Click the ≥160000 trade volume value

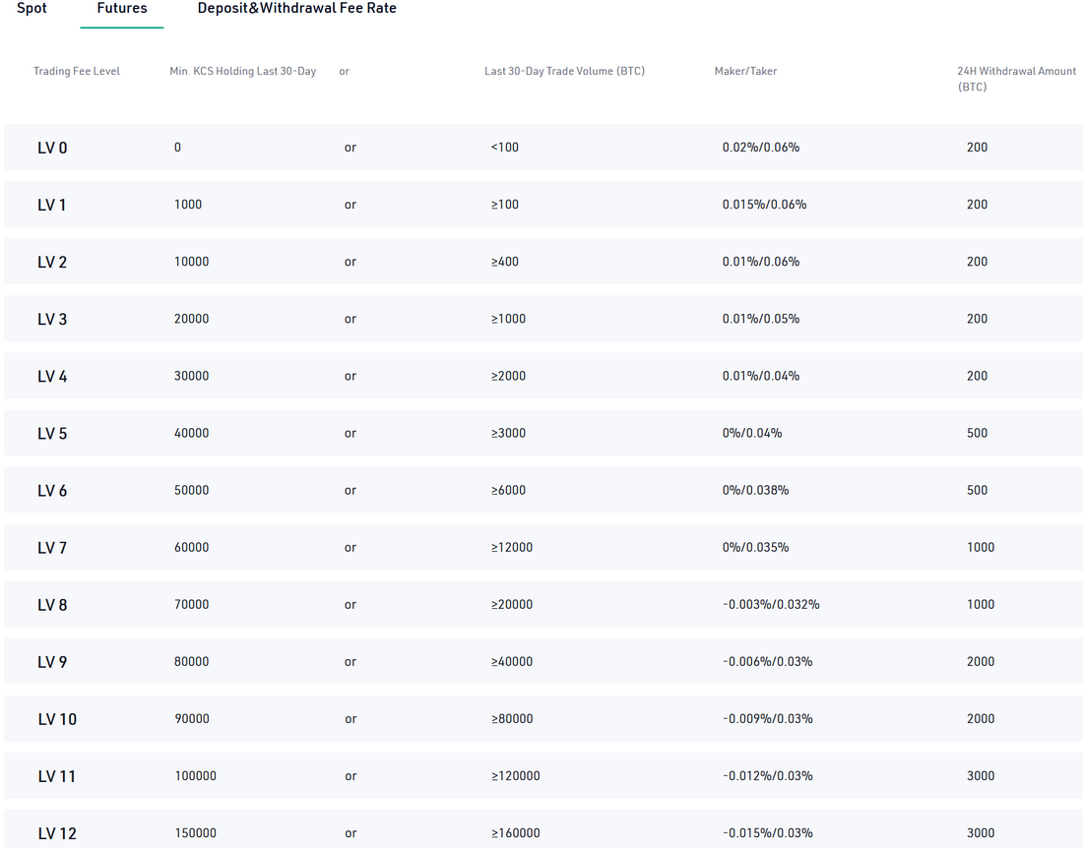point(515,833)
